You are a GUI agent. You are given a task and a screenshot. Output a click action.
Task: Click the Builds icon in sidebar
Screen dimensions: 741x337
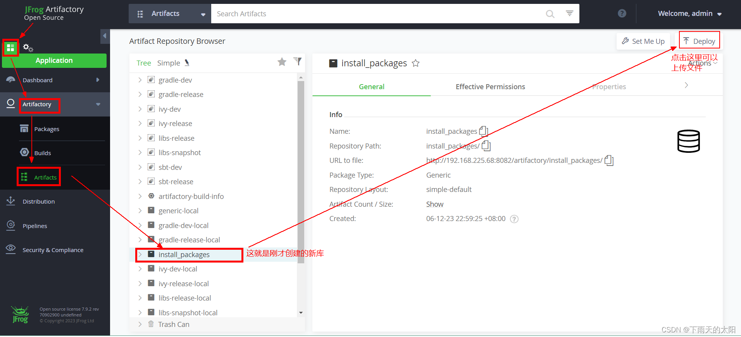click(24, 152)
